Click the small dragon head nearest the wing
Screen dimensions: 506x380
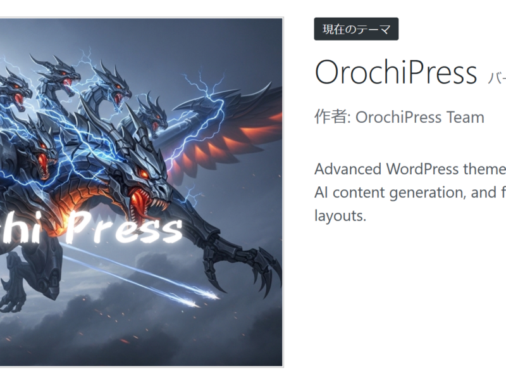click(x=152, y=118)
